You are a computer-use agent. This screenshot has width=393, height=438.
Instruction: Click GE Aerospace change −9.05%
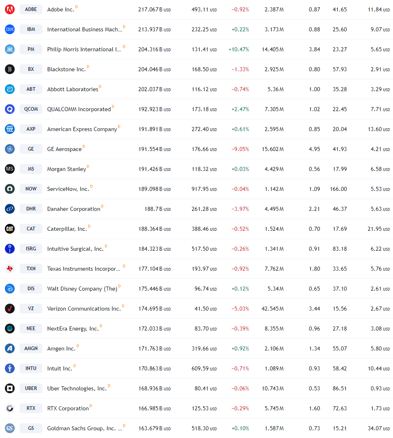pyautogui.click(x=240, y=149)
